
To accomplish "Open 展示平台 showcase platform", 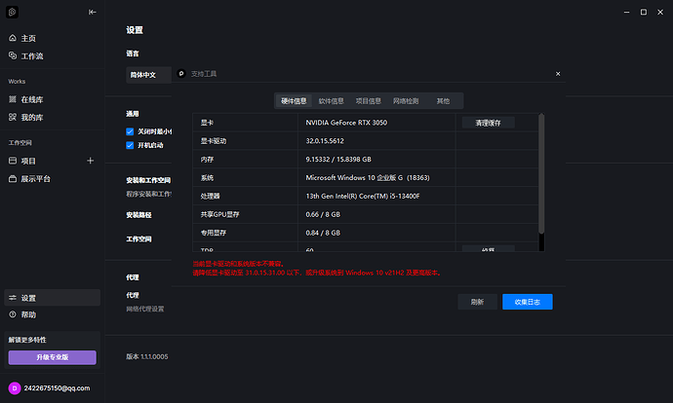I will (x=35, y=179).
